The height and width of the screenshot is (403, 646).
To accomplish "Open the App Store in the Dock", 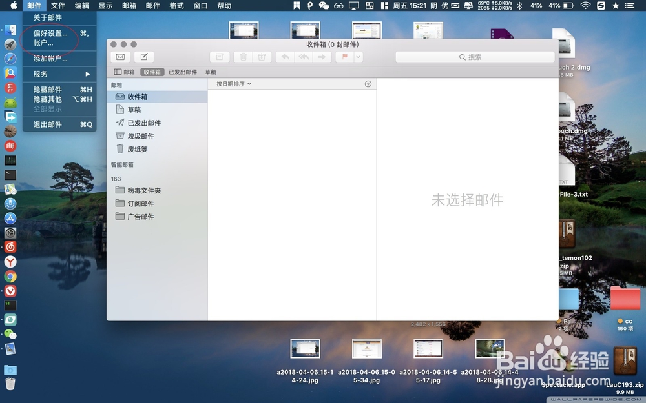I will pos(10,219).
